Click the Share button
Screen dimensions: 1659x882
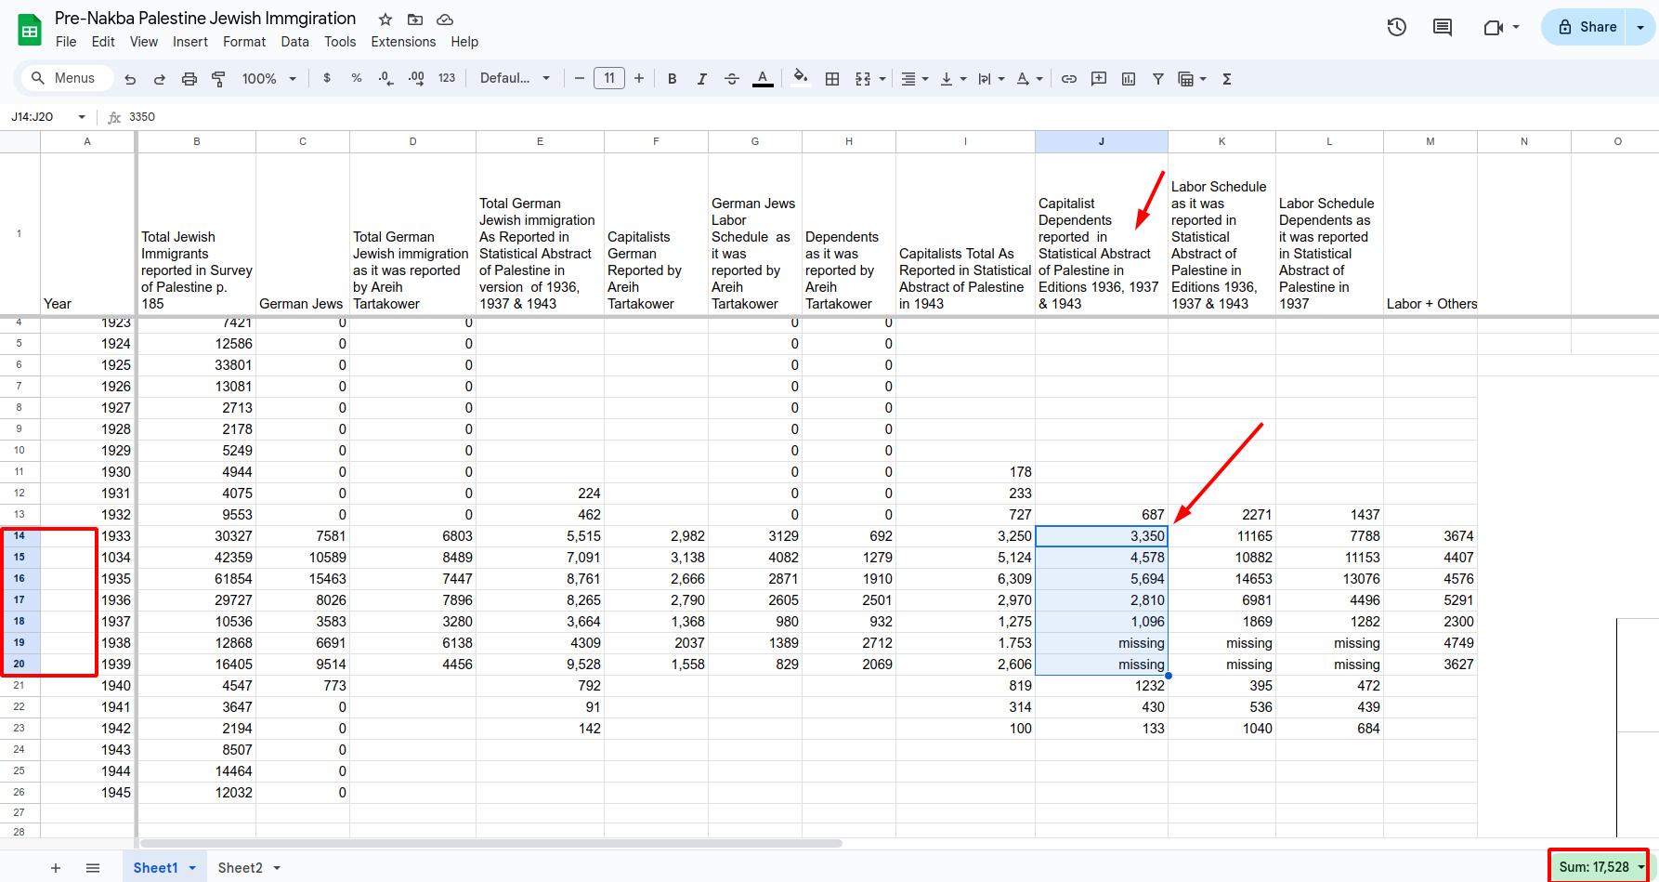(1587, 27)
